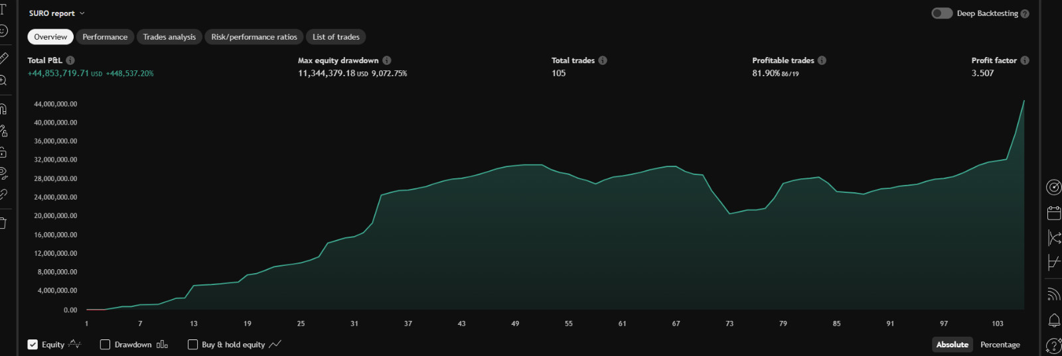Click the trash Remove drawings icon
Image resolution: width=1062 pixels, height=356 pixels.
click(3, 223)
